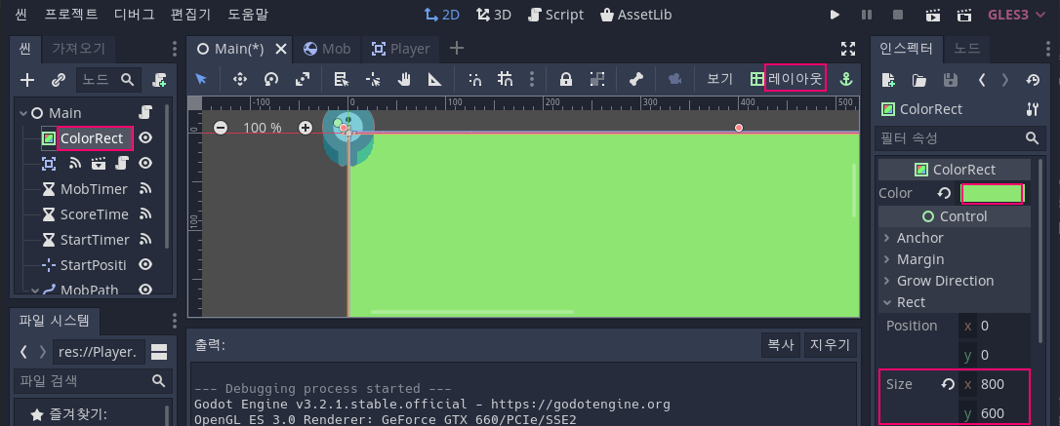The image size is (1060, 426).
Task: Open the 편집기 menu
Action: click(190, 15)
